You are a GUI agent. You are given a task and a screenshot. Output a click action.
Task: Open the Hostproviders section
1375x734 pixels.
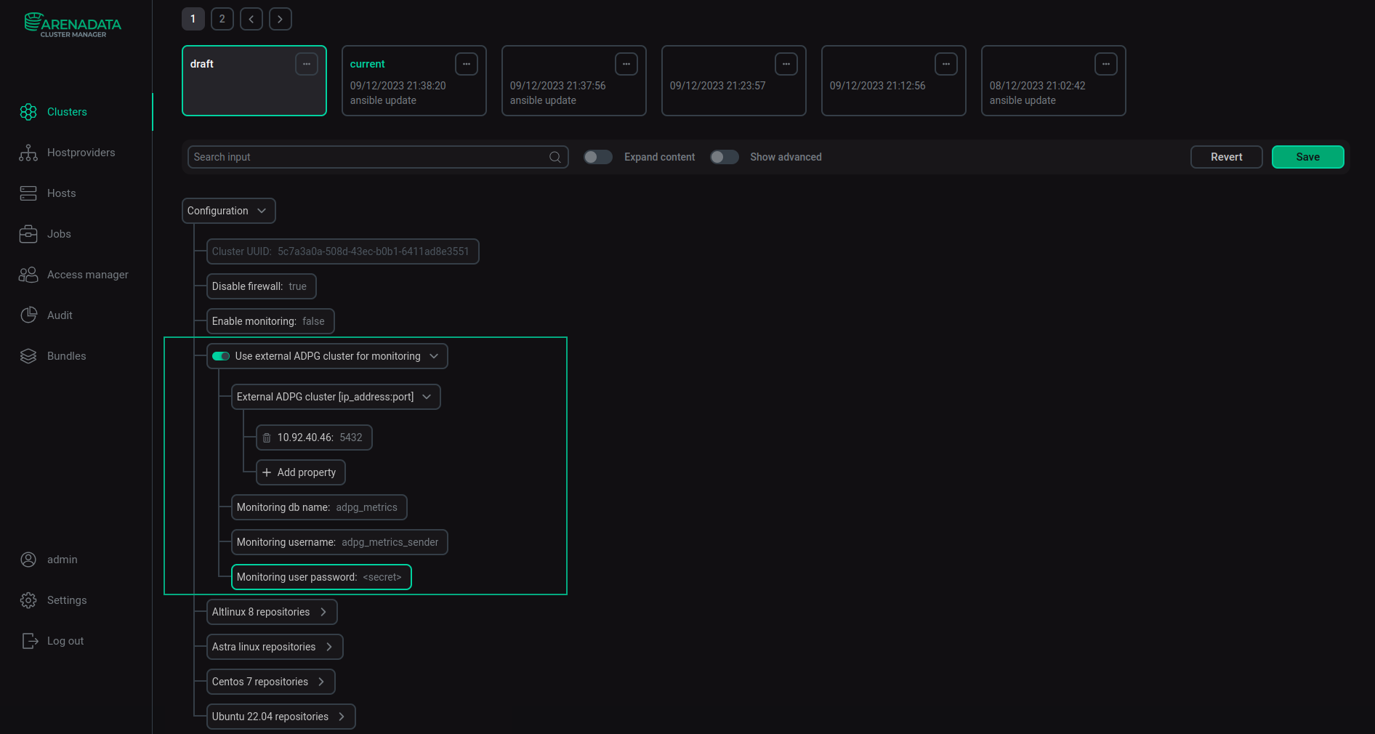click(x=81, y=153)
